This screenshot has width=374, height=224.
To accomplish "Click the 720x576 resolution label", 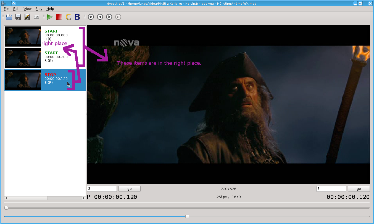I will (228, 189).
